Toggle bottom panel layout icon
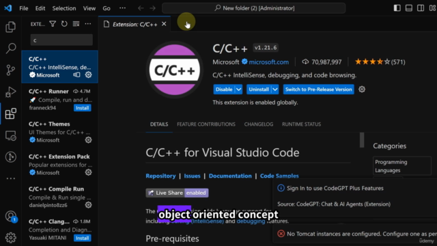This screenshot has height=246, width=437. [409, 8]
